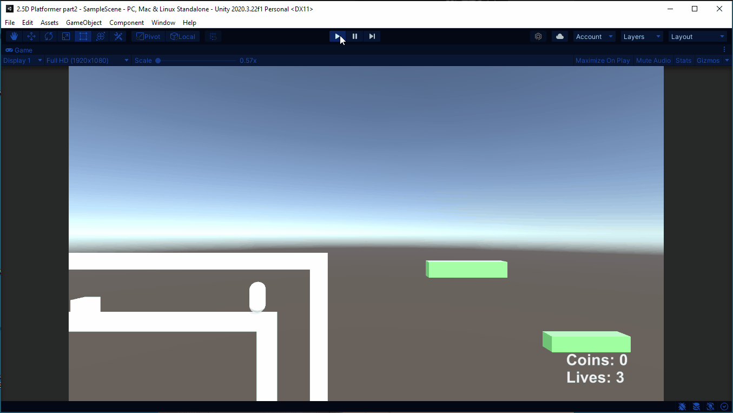Pause the running game
Screen dimensions: 733x413
click(355, 36)
